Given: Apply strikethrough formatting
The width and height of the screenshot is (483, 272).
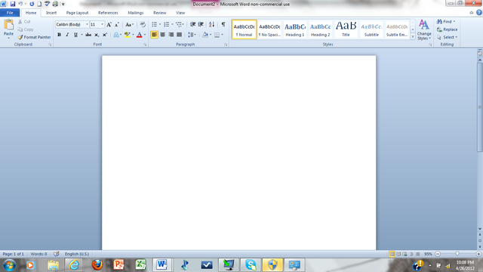Looking at the screenshot, I should click(88, 35).
